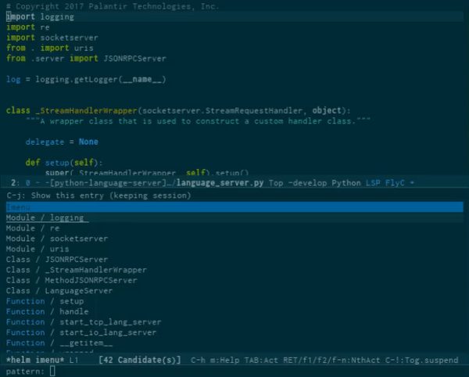Click the Copyright comment line

point(113,6)
